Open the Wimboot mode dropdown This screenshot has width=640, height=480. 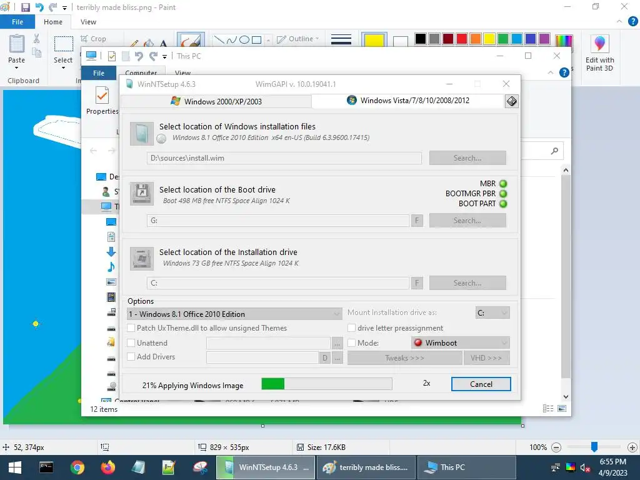tap(461, 343)
